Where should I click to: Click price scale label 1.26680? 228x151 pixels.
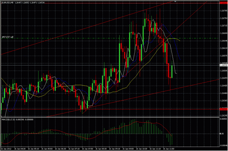pyautogui.click(x=224, y=33)
